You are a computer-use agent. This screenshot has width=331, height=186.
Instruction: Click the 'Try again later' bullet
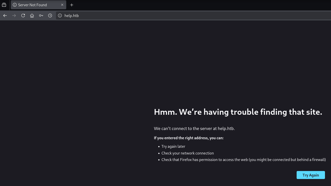click(173, 146)
